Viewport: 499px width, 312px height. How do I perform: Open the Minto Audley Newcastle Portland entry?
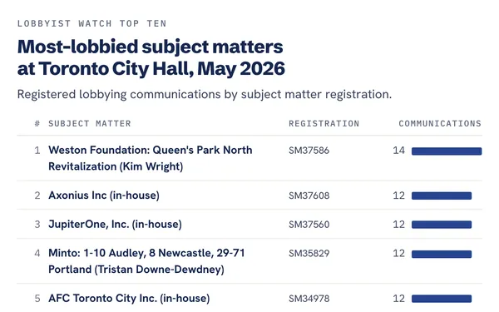point(146,261)
